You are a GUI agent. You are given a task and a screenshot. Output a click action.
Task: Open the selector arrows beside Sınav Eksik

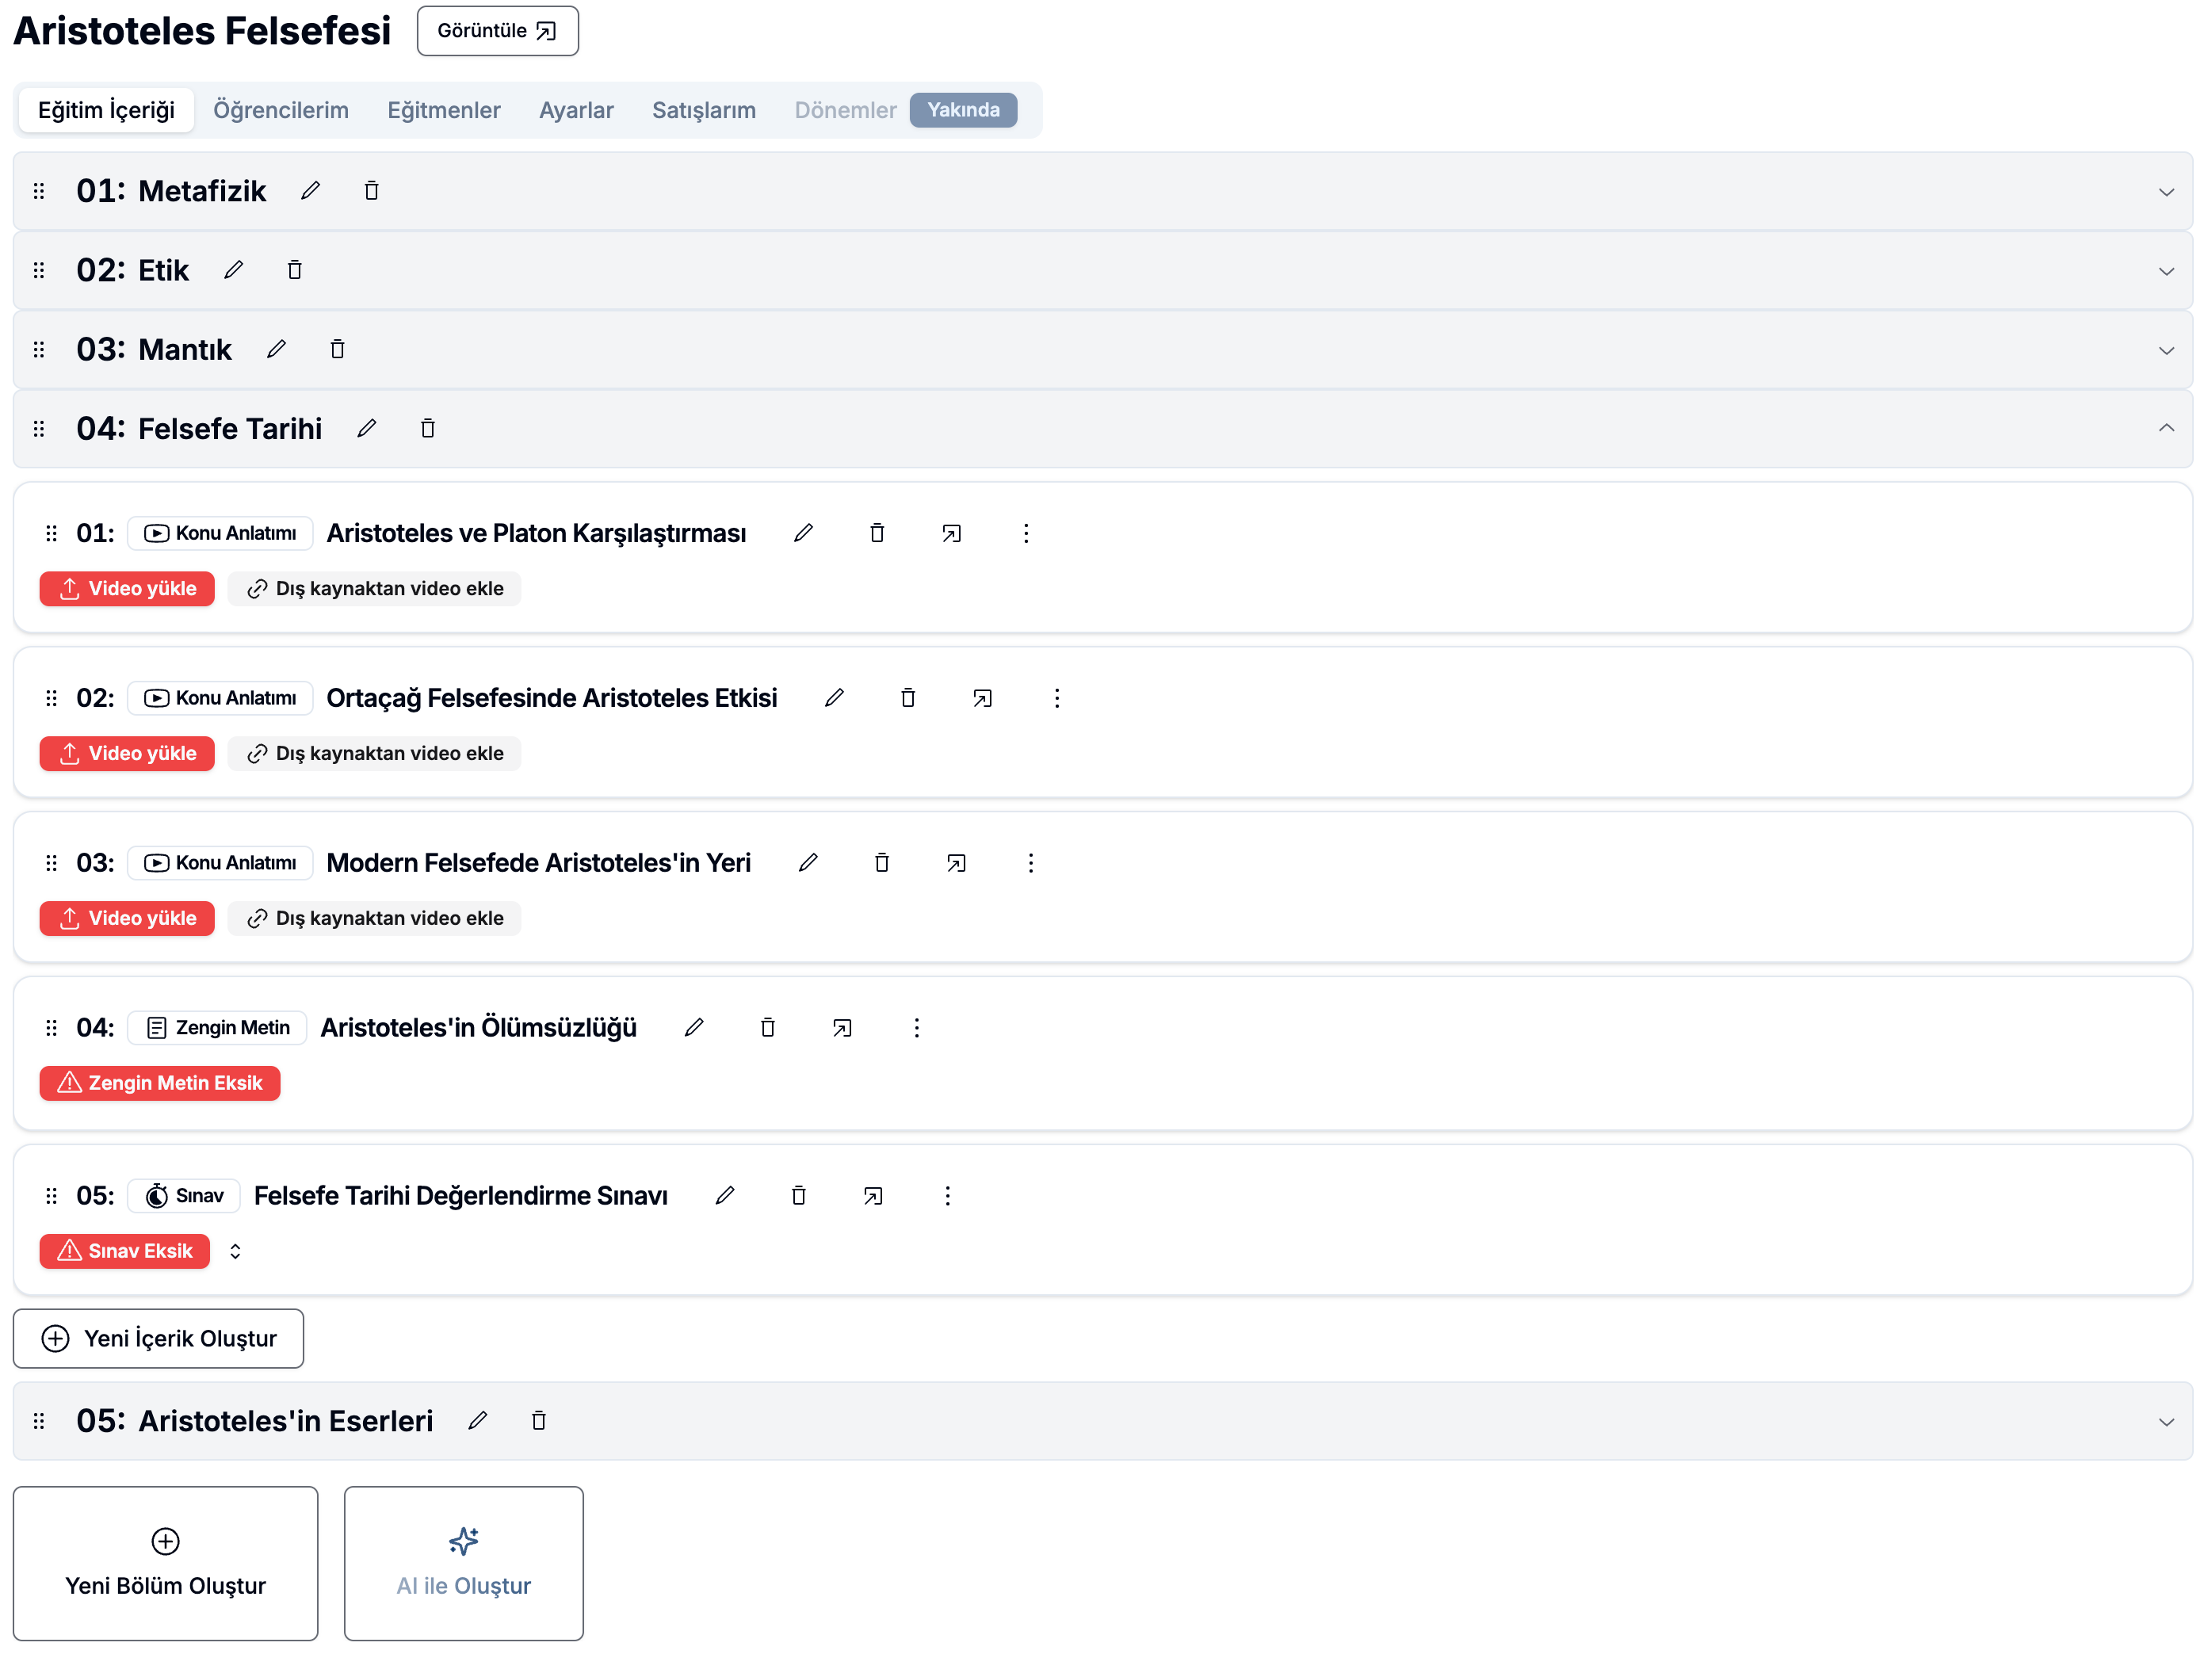click(235, 1252)
